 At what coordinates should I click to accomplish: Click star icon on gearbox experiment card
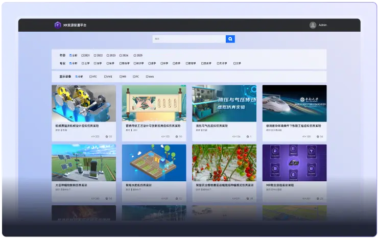[107, 136]
